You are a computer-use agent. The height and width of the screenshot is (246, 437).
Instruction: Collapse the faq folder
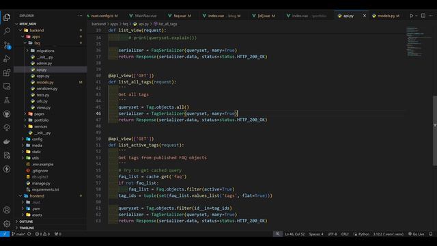coord(25,43)
